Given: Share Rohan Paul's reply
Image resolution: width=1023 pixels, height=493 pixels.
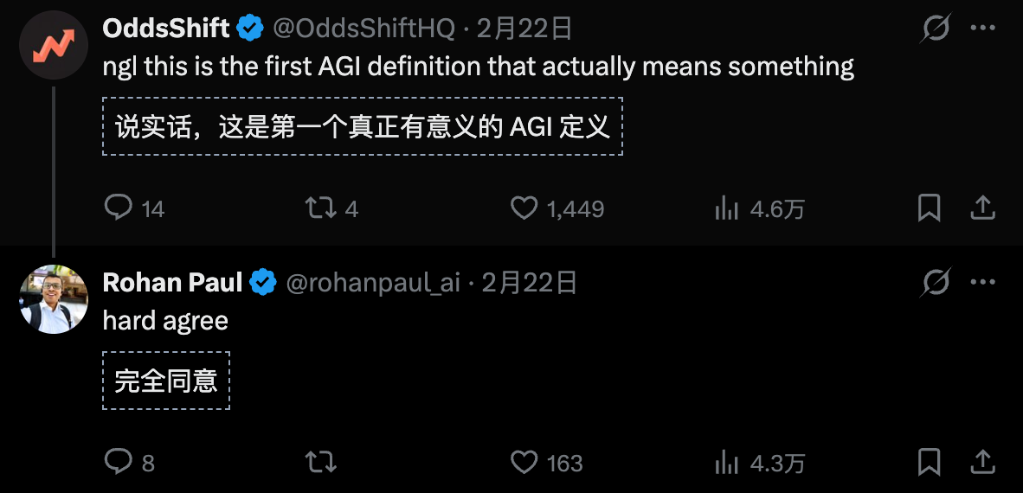Looking at the screenshot, I should 982,462.
